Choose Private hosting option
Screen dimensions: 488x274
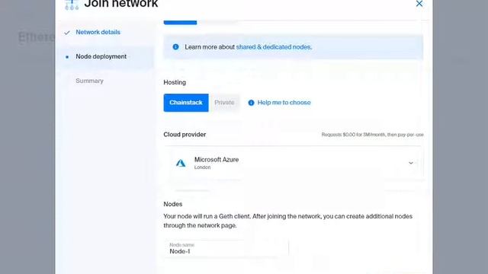(224, 103)
